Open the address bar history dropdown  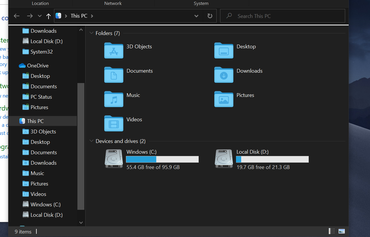click(x=196, y=16)
